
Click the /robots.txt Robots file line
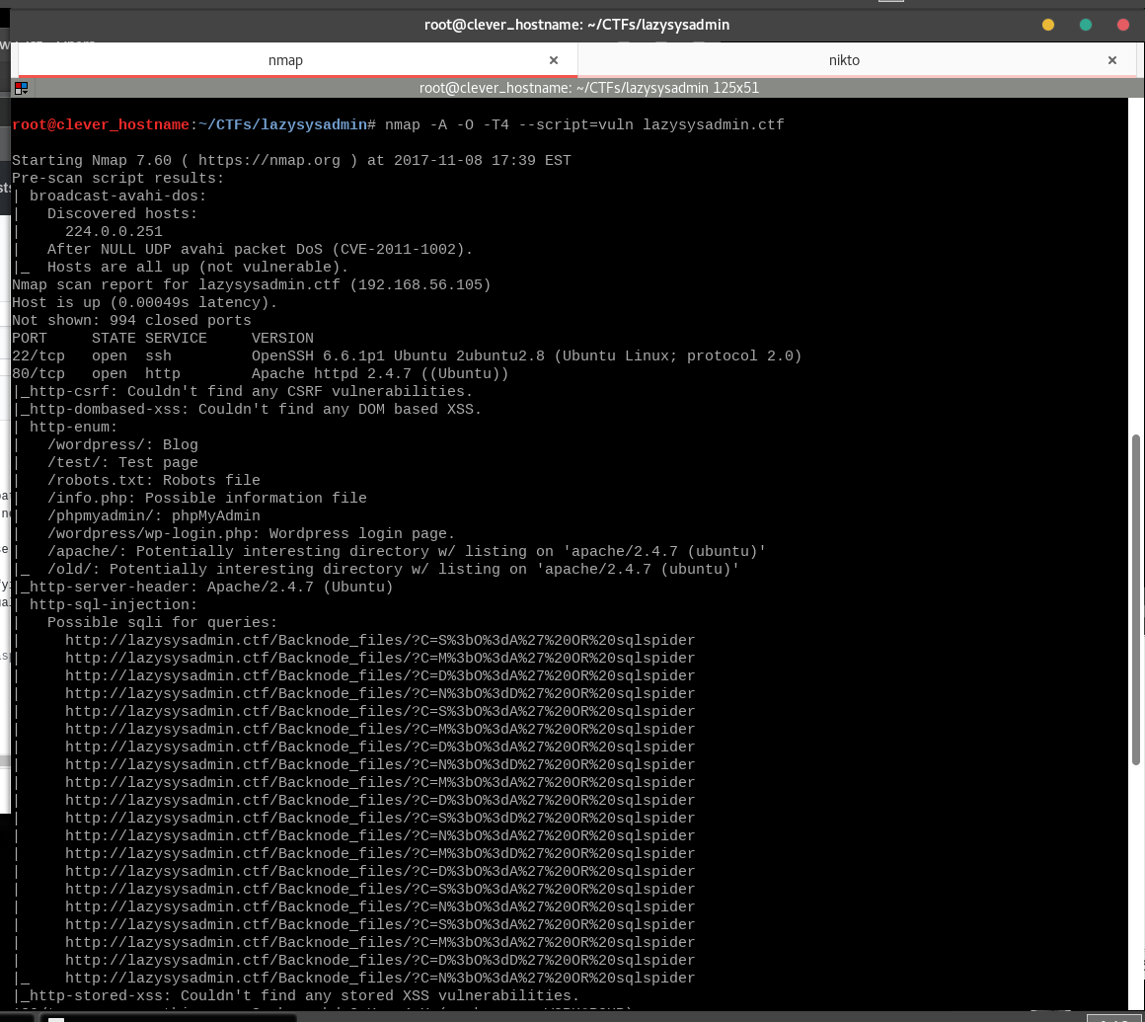point(153,481)
